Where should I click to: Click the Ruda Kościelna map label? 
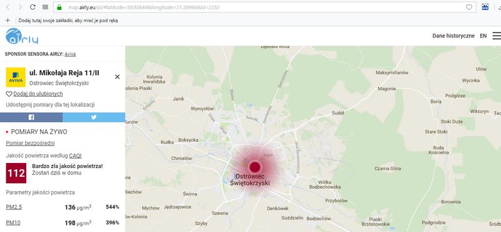pyautogui.click(x=439, y=150)
